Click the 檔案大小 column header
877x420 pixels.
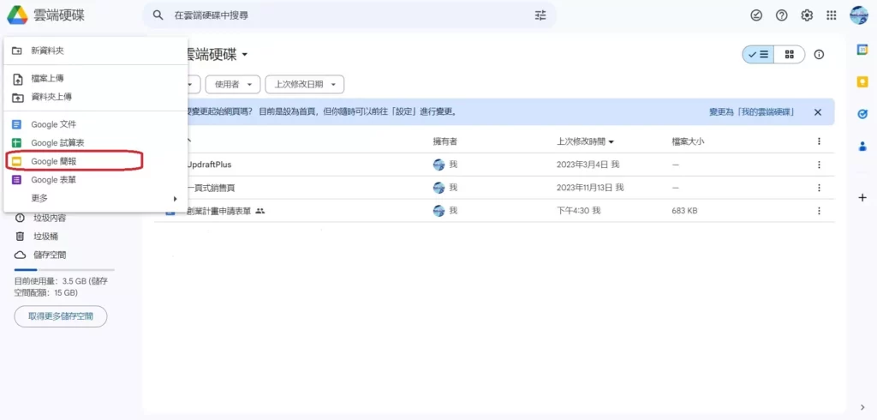688,141
